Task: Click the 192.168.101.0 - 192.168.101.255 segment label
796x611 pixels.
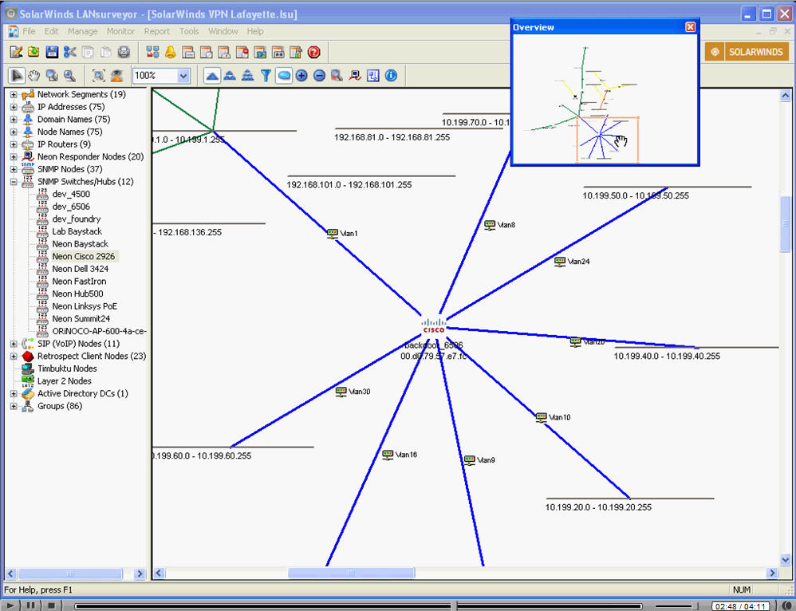Action: [349, 185]
